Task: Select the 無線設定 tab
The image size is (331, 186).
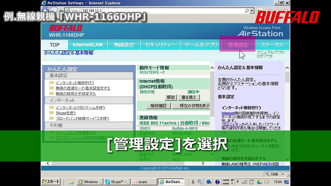Action: coord(124,45)
